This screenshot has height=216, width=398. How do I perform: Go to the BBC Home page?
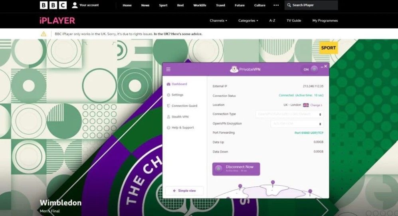127,5
